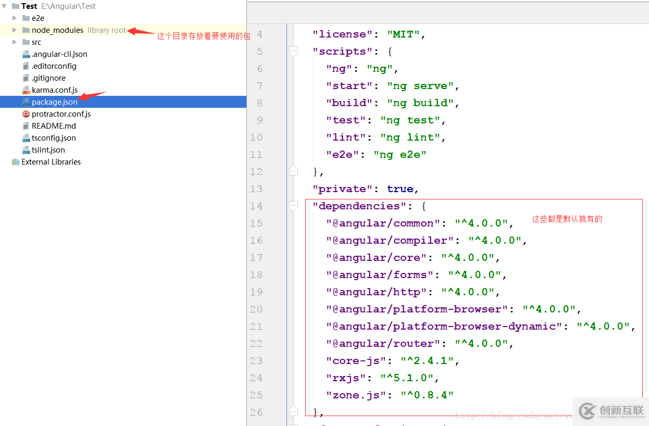Click the "dependencies" key
Image resolution: width=649 pixels, height=426 pixels.
(x=359, y=206)
